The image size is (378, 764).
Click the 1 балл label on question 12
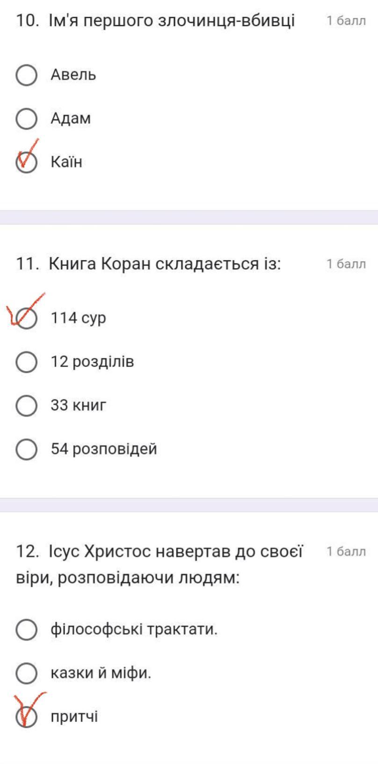(346, 552)
